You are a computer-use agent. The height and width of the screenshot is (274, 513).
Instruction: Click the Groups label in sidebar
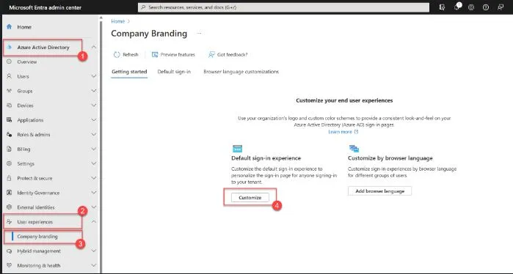pyautogui.click(x=25, y=91)
